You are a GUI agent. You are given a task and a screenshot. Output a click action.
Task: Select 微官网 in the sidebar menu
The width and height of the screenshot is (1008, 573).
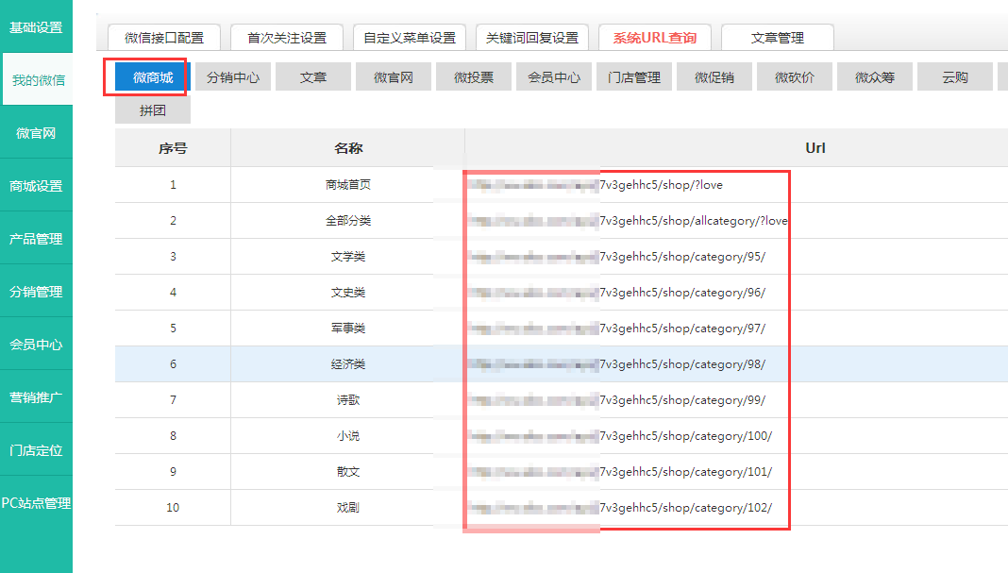pyautogui.click(x=36, y=133)
